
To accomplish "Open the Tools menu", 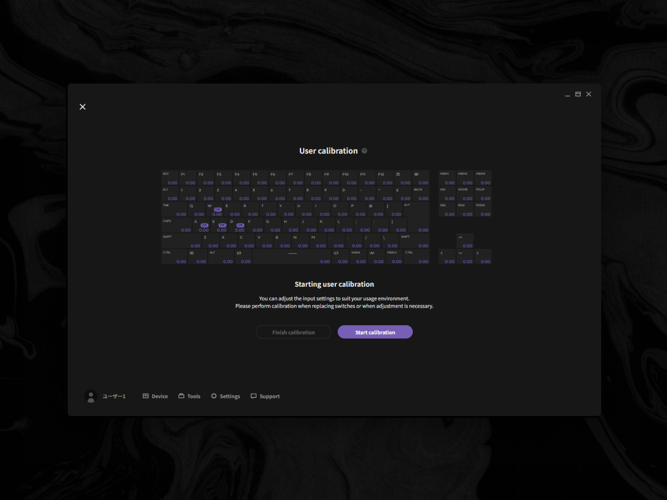I will tap(189, 396).
